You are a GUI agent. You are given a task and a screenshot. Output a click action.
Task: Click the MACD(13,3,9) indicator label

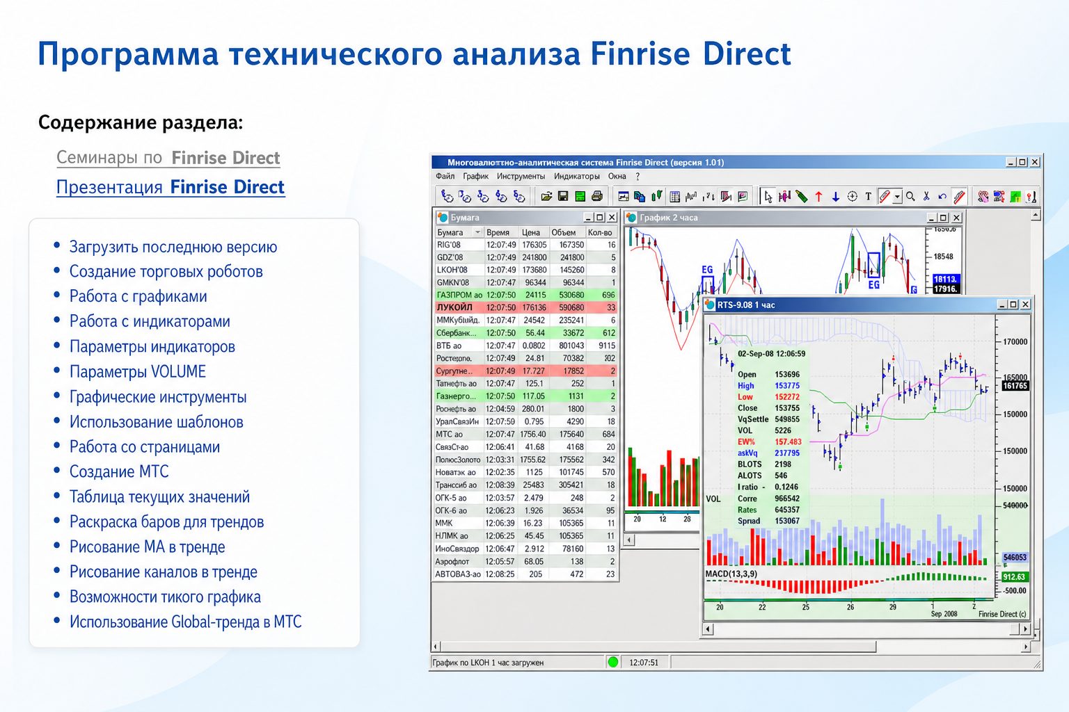[731, 574]
